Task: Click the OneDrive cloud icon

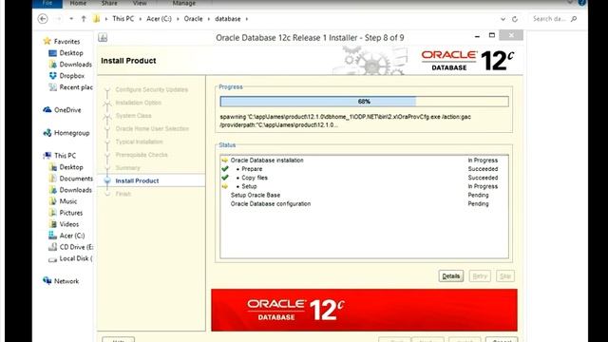Action: [47, 110]
